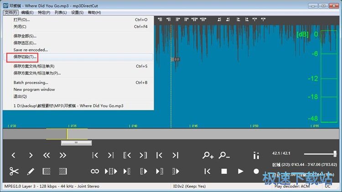Start playback with the triangle play button

tap(240, 172)
